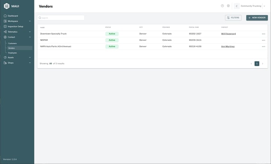Open the Dashboard home icon
271x164 pixels.
(5, 16)
